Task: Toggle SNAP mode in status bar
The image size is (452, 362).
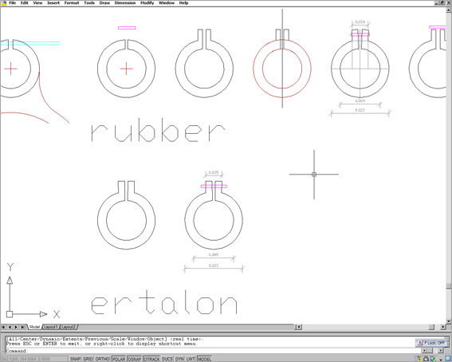Action: point(75,359)
